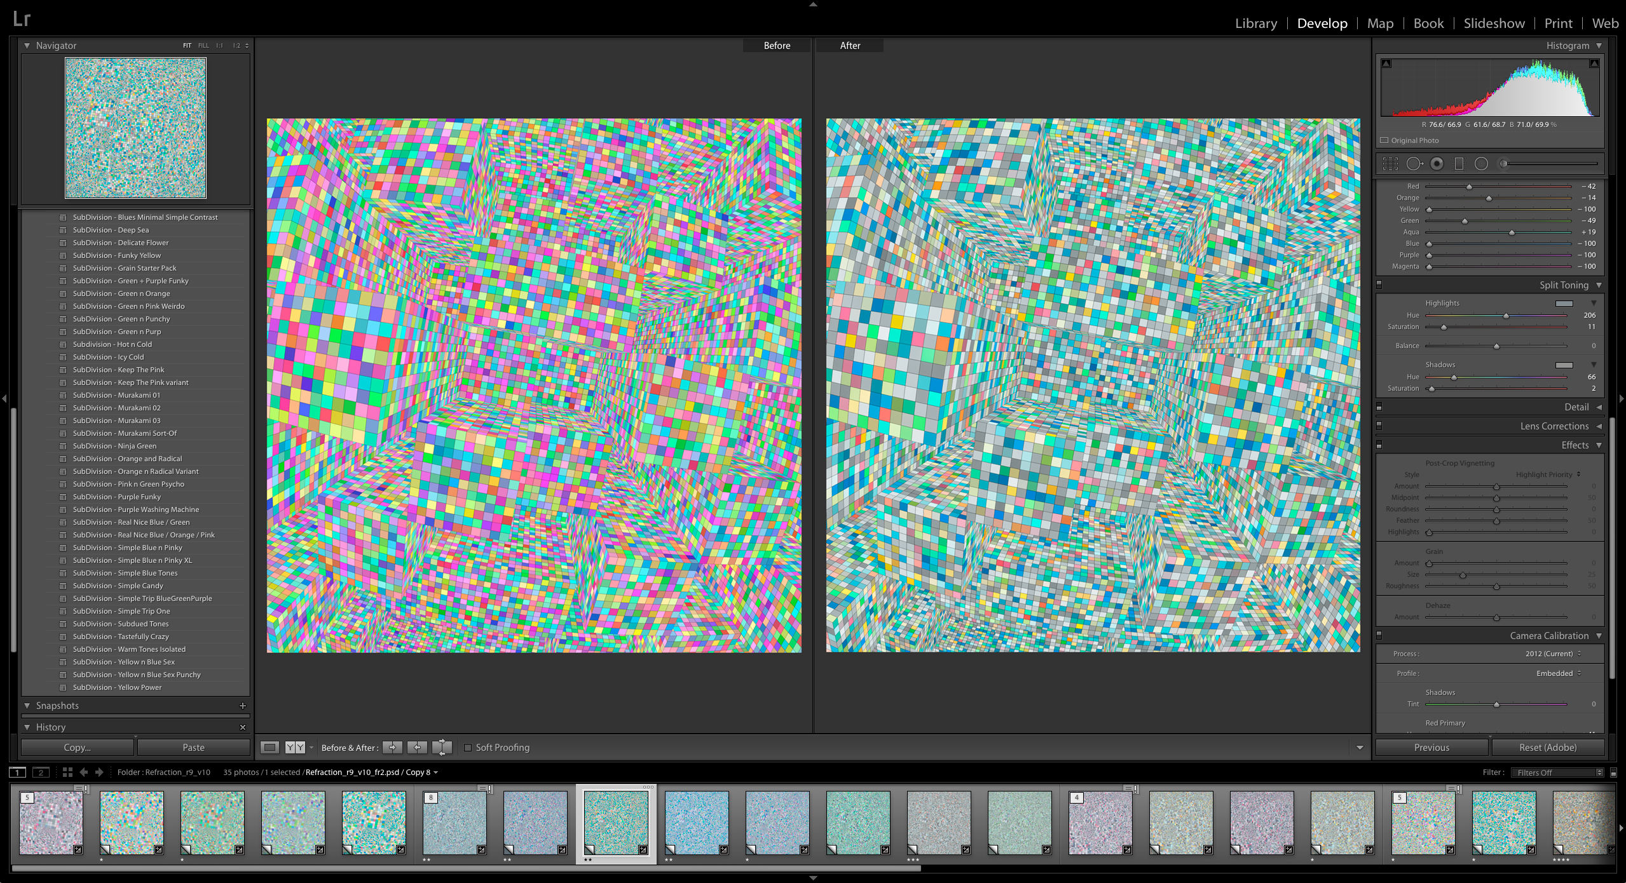Click the Previous button
Image resolution: width=1626 pixels, height=883 pixels.
pyautogui.click(x=1431, y=748)
